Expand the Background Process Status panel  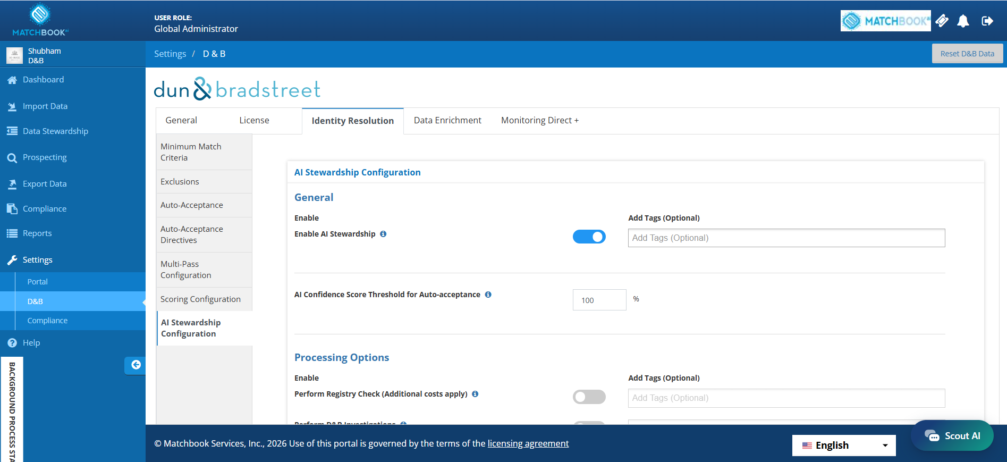click(x=12, y=409)
